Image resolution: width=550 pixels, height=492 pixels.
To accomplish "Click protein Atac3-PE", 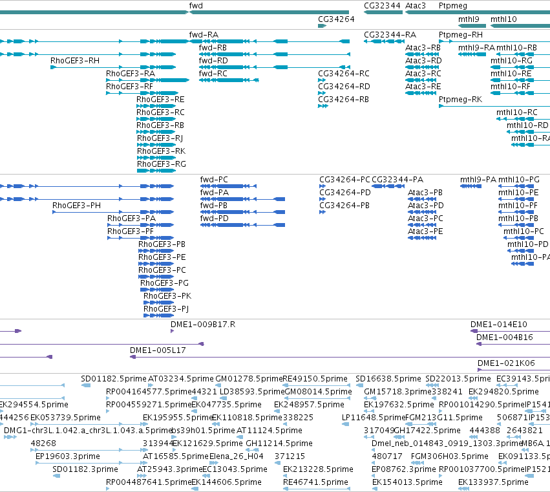I will (422, 239).
